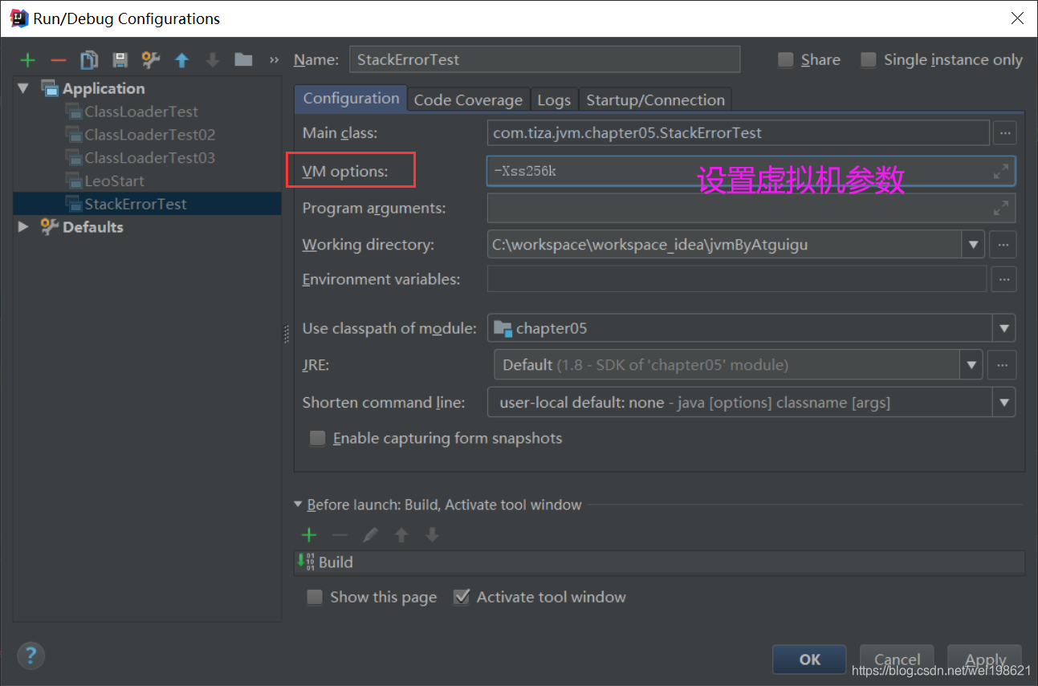Click the OK button
Screen dimensions: 1038x686
tap(809, 660)
